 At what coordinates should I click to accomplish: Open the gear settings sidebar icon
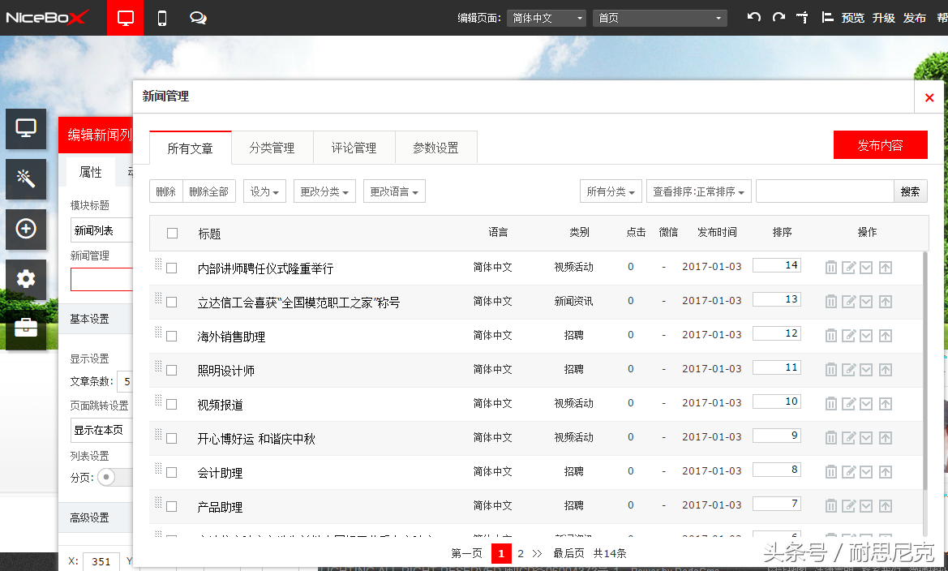tap(26, 279)
